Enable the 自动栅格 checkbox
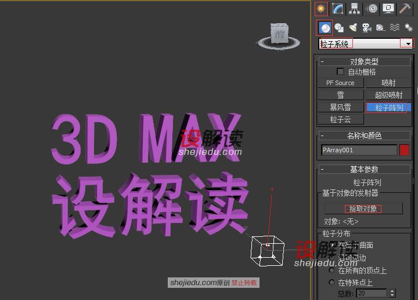Image resolution: width=418 pixels, height=300 pixels. click(340, 71)
